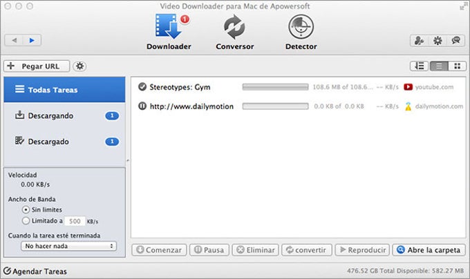
Task: Click the Descargado count badge
Action: [112, 142]
